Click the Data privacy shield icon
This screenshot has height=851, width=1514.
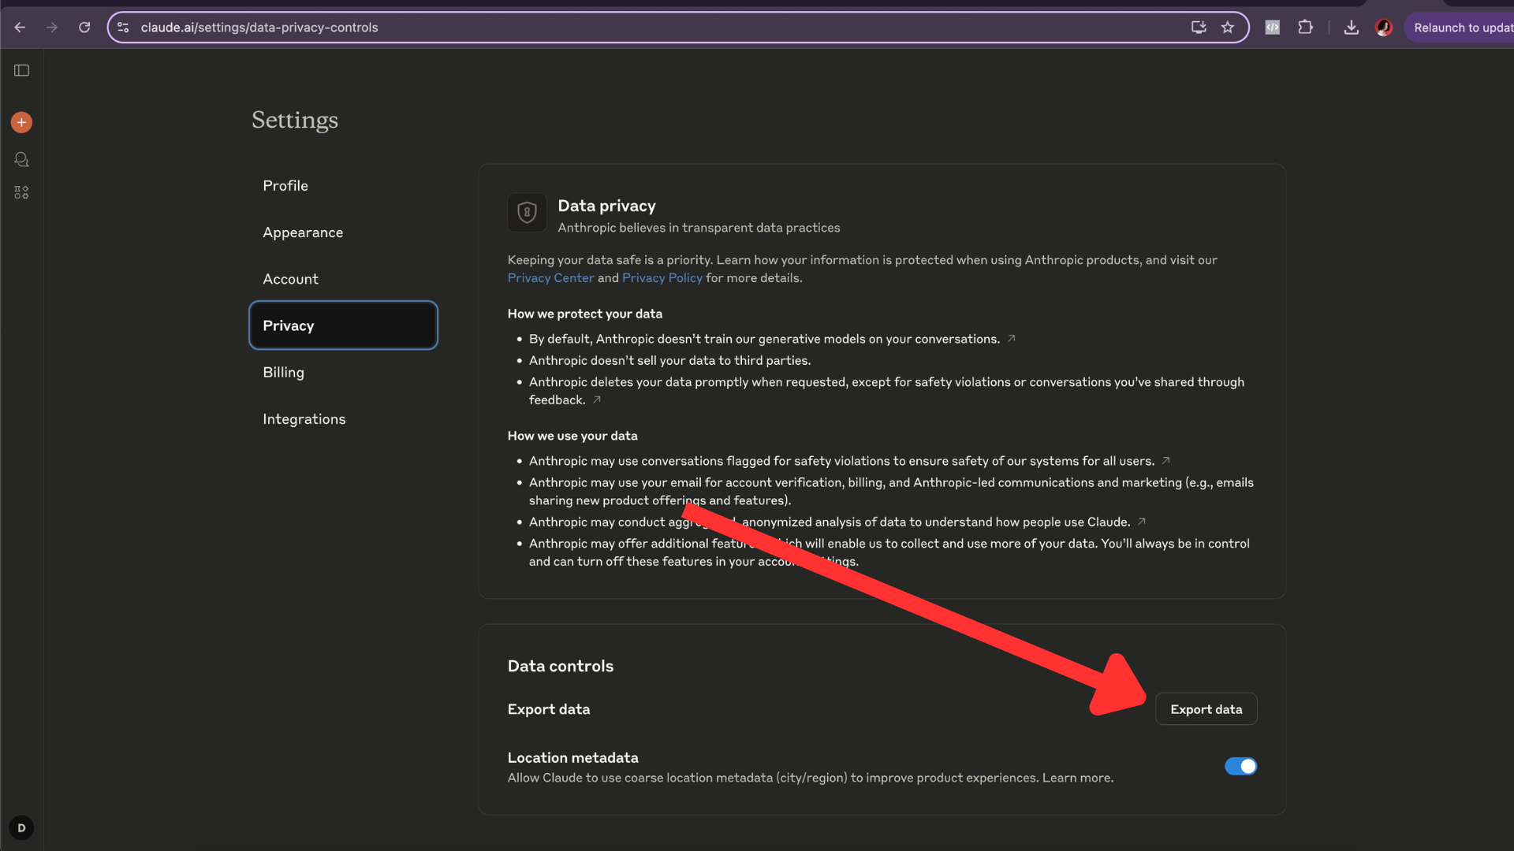(x=527, y=213)
